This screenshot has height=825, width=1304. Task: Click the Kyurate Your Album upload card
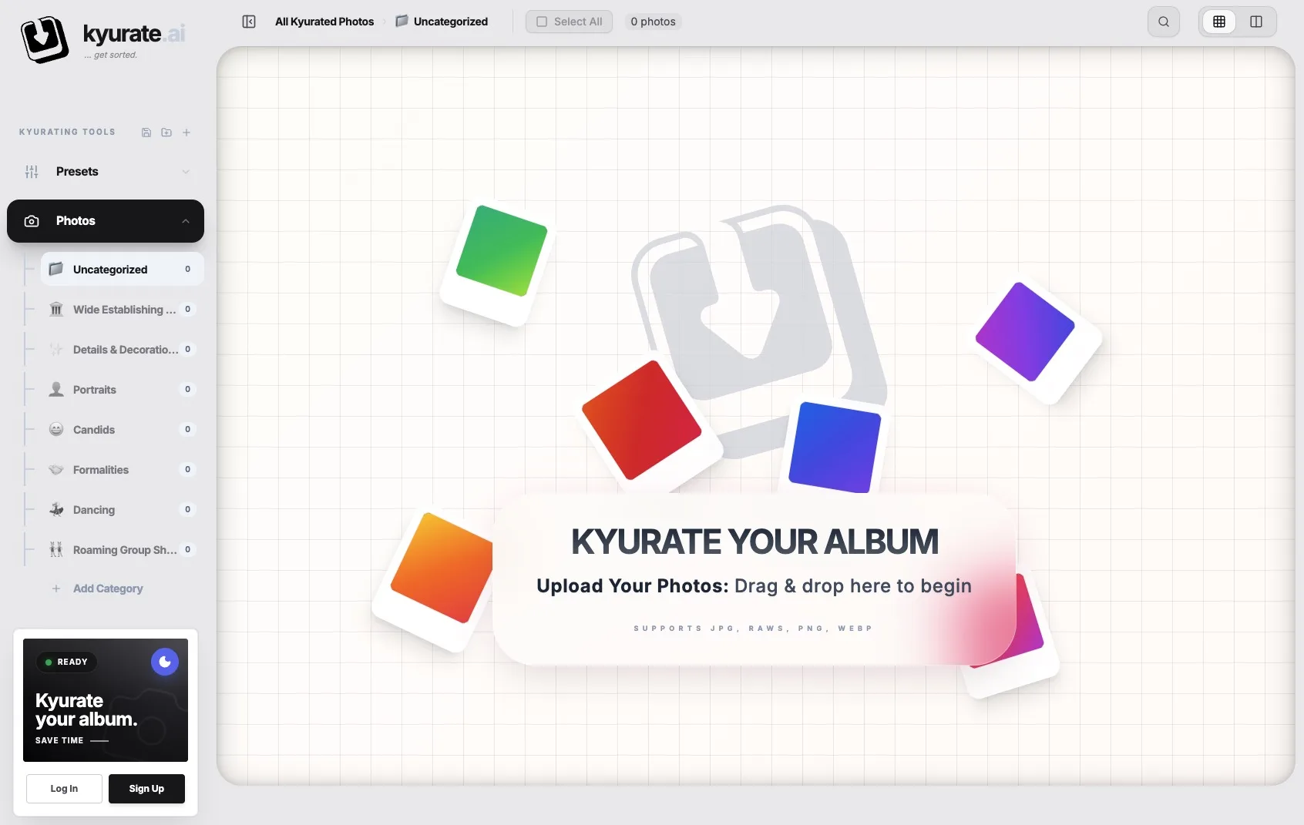tap(755, 579)
